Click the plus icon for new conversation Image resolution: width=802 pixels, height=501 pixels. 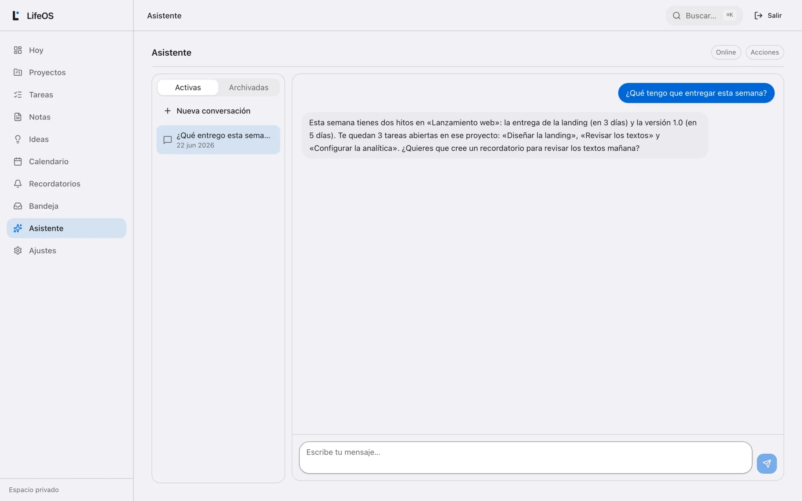pyautogui.click(x=168, y=111)
